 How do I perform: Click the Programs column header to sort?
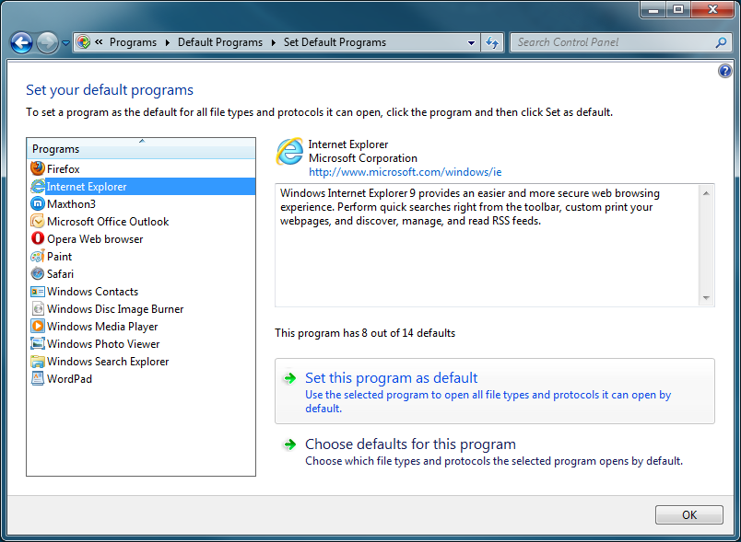pos(141,148)
